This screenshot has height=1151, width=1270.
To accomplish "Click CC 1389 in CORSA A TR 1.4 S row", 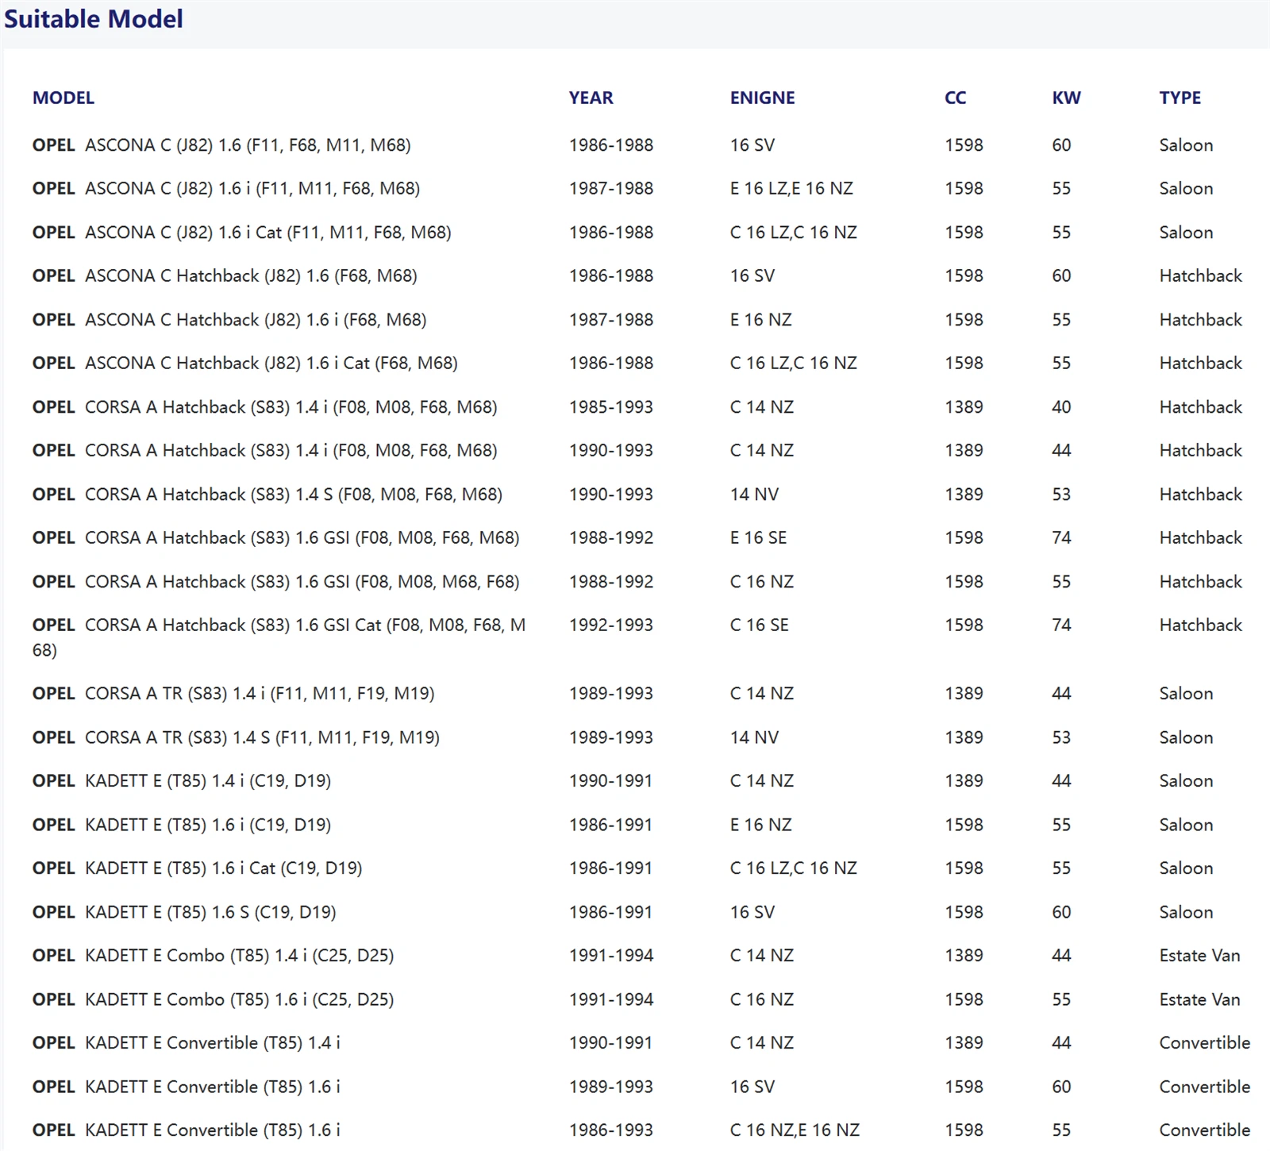I will click(964, 737).
